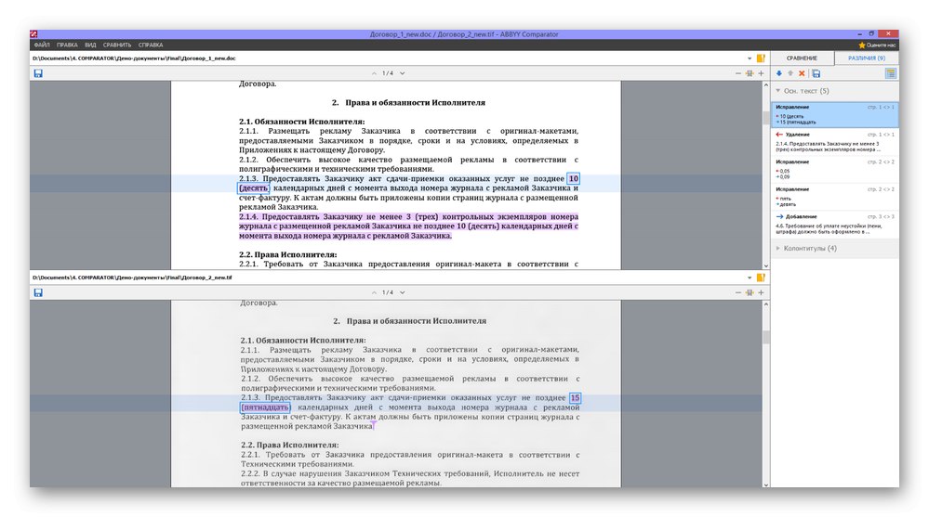Screen dimensions: 929x517
Task: Open the ВИД menu
Action: (90, 45)
